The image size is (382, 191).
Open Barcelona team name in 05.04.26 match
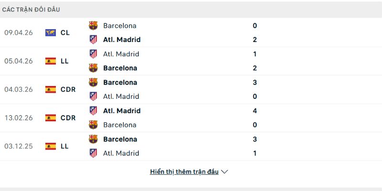click(x=120, y=68)
